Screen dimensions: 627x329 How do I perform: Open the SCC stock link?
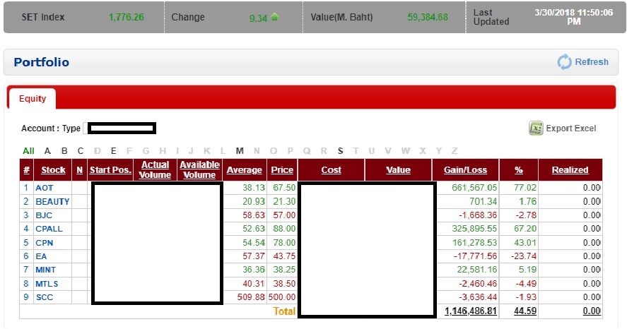click(45, 297)
